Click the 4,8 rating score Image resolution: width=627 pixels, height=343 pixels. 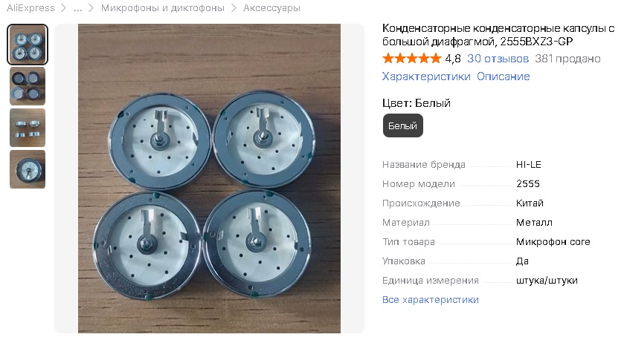(x=453, y=59)
